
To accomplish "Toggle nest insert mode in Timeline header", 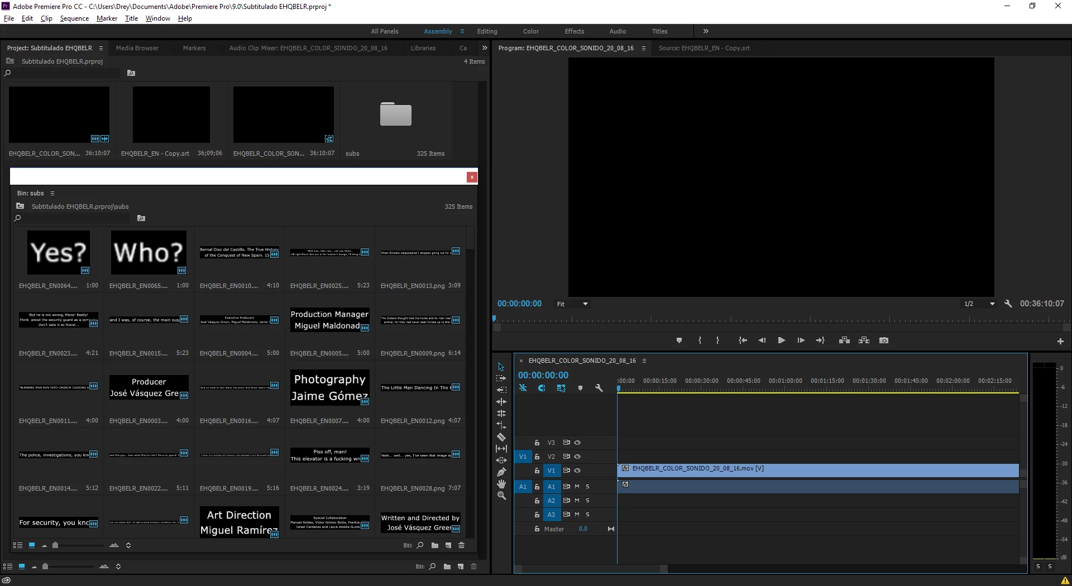I will point(523,388).
